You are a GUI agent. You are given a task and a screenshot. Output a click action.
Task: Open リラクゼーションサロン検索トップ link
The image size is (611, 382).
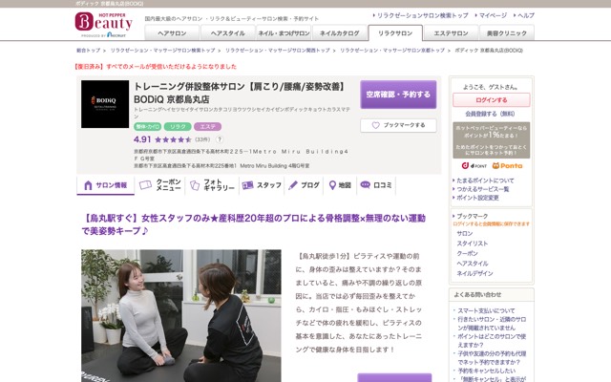point(422,15)
